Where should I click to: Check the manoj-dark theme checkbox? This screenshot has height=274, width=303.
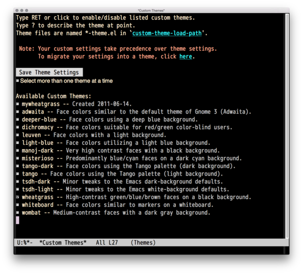[x=18, y=150]
